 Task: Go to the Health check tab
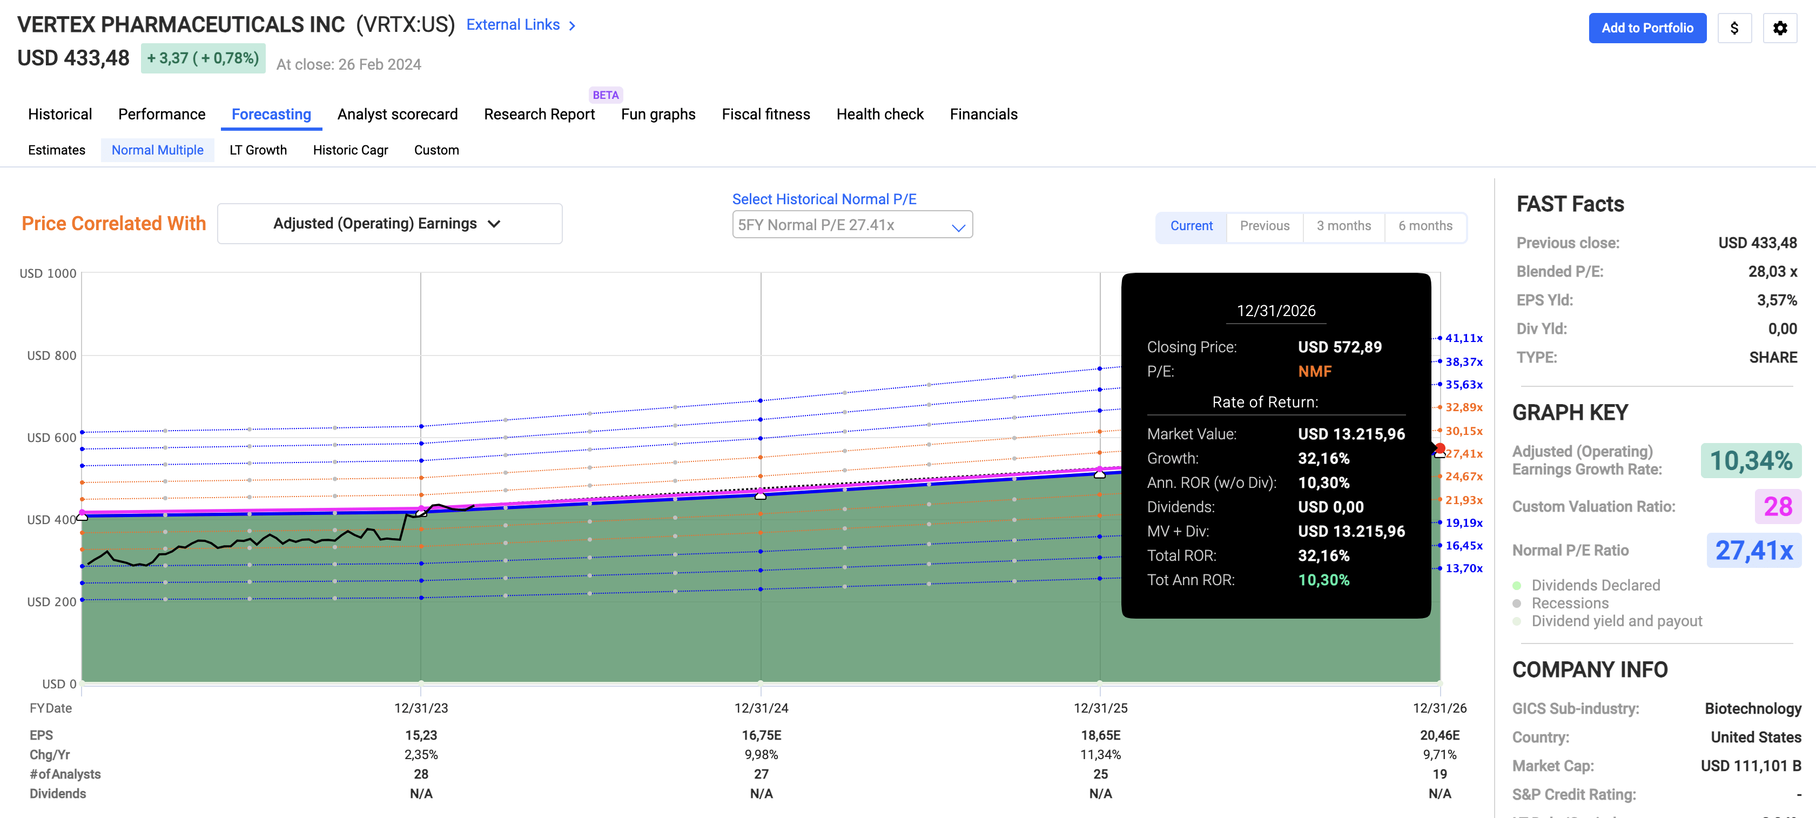click(x=880, y=114)
